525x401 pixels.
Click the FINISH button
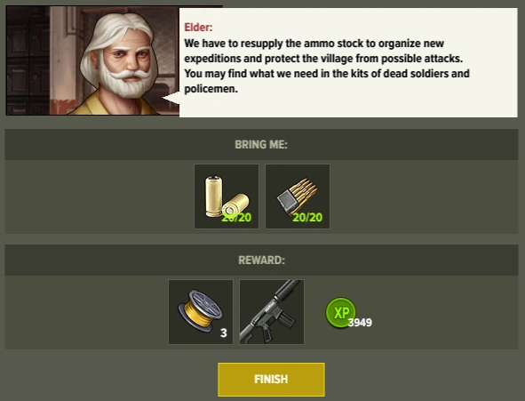271,380
